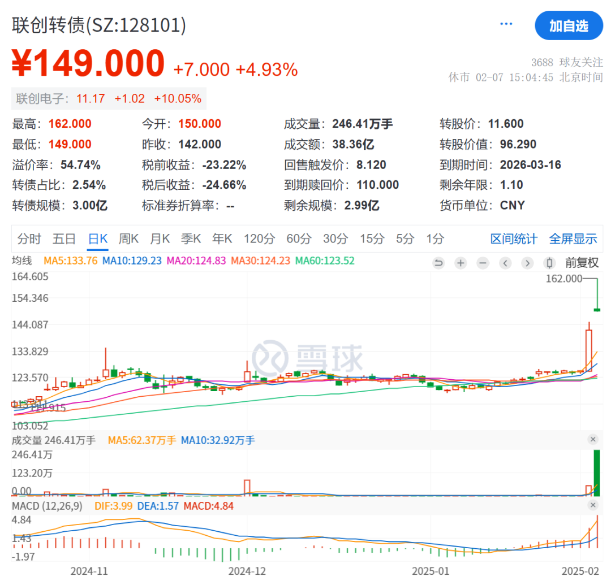Switch to 60分 interval tab
Image resolution: width=611 pixels, height=581 pixels.
[299, 239]
